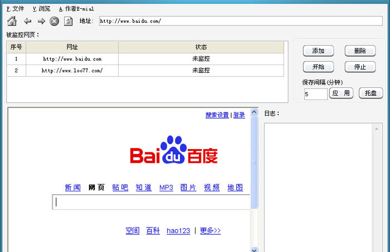Screen dimensions: 390x252
Task: Click into the Baidu search box
Action: tap(151, 202)
